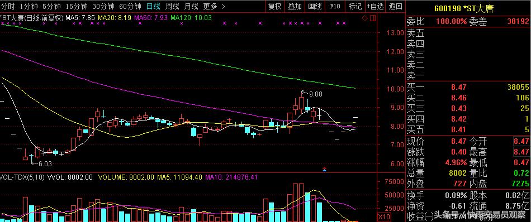Click the 标记 mark button
The image size is (531, 222).
355,6
